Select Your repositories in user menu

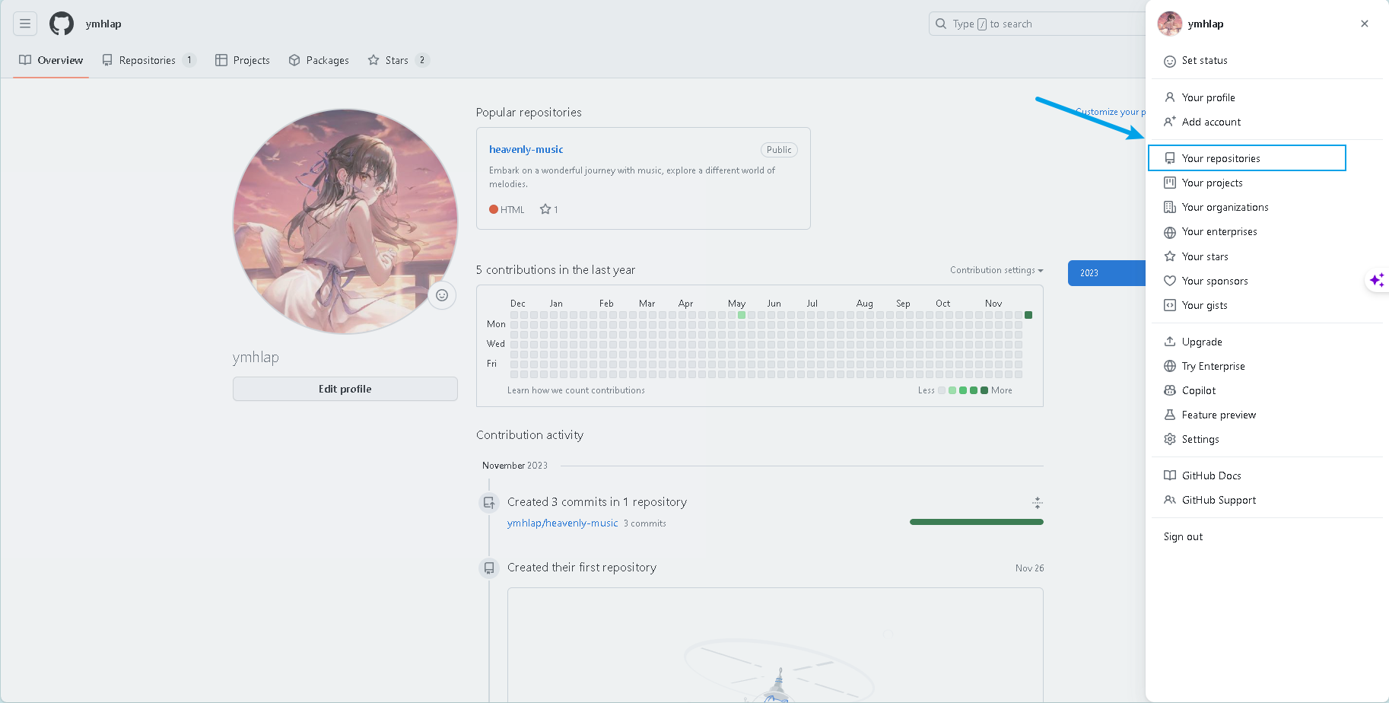coord(1220,158)
